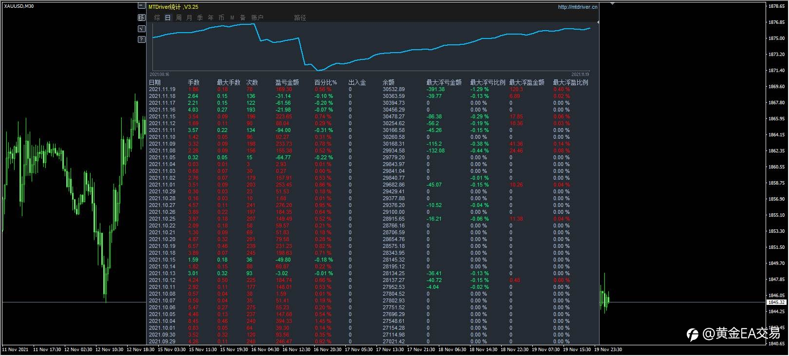Image resolution: width=789 pixels, height=356 pixels.
Task: Show the 年 yearly statistics tab
Action: point(210,18)
